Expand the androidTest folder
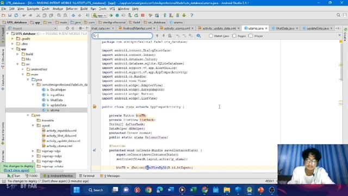The image size is (348, 196). tap(23, 69)
